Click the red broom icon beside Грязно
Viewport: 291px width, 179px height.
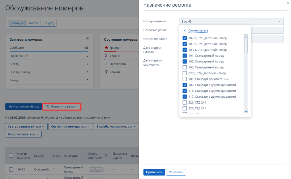(x=106, y=48)
